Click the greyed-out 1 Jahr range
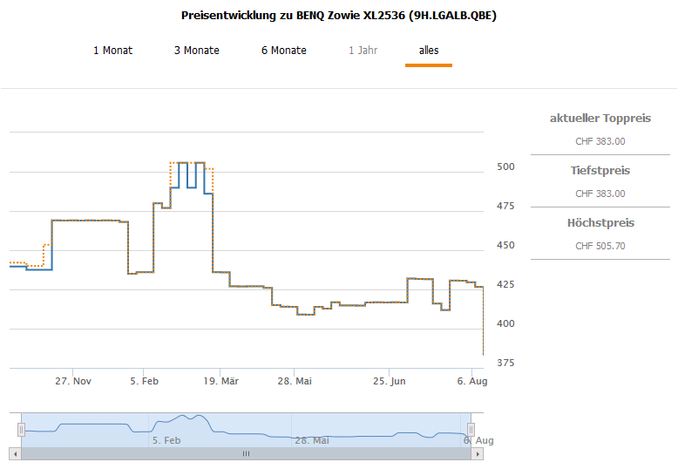This screenshot has height=469, width=678. (363, 51)
